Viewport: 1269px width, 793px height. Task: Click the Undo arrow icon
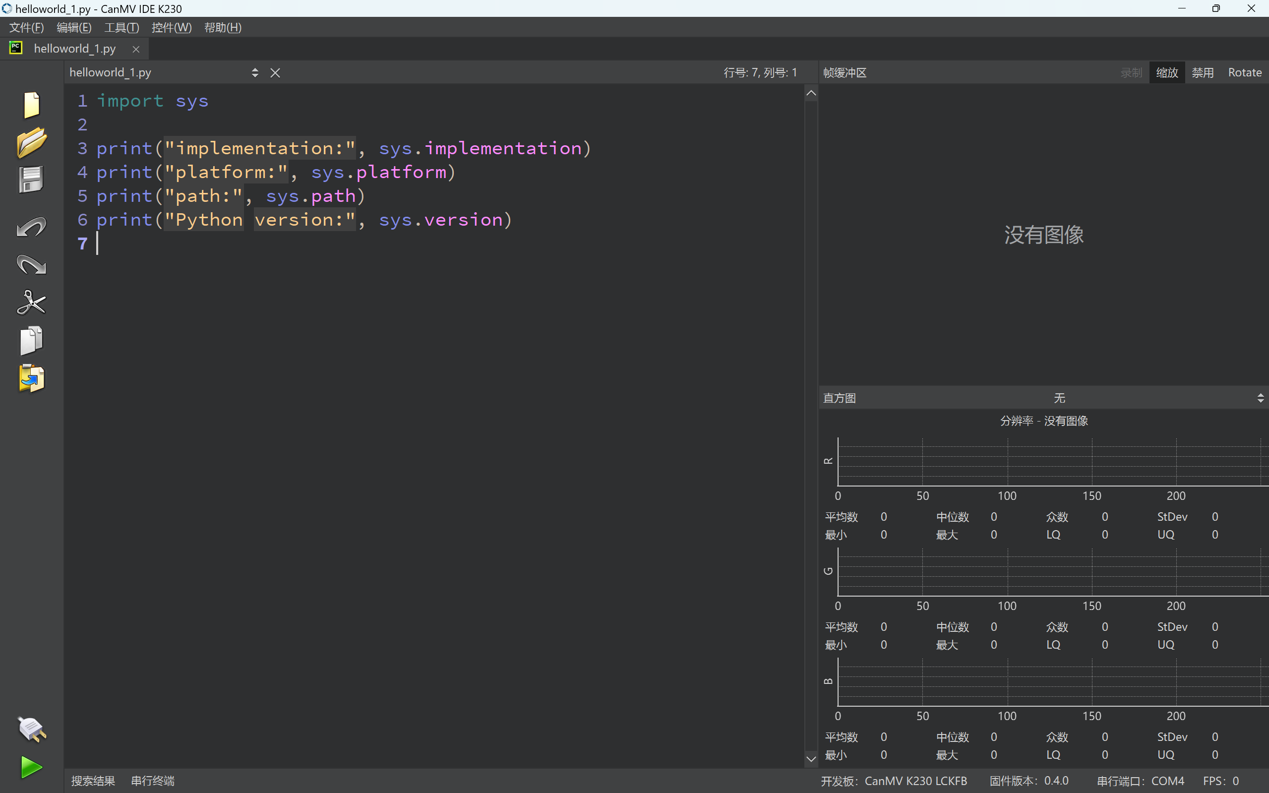(31, 228)
